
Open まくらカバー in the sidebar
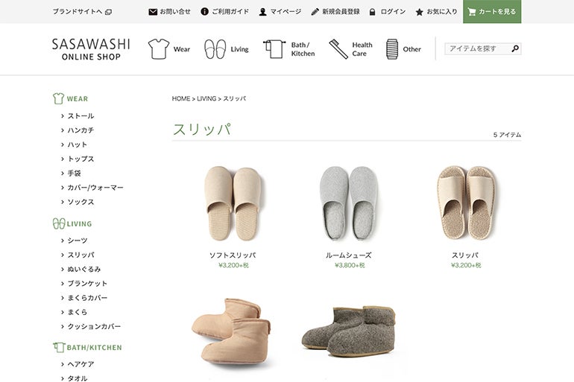[87, 298]
